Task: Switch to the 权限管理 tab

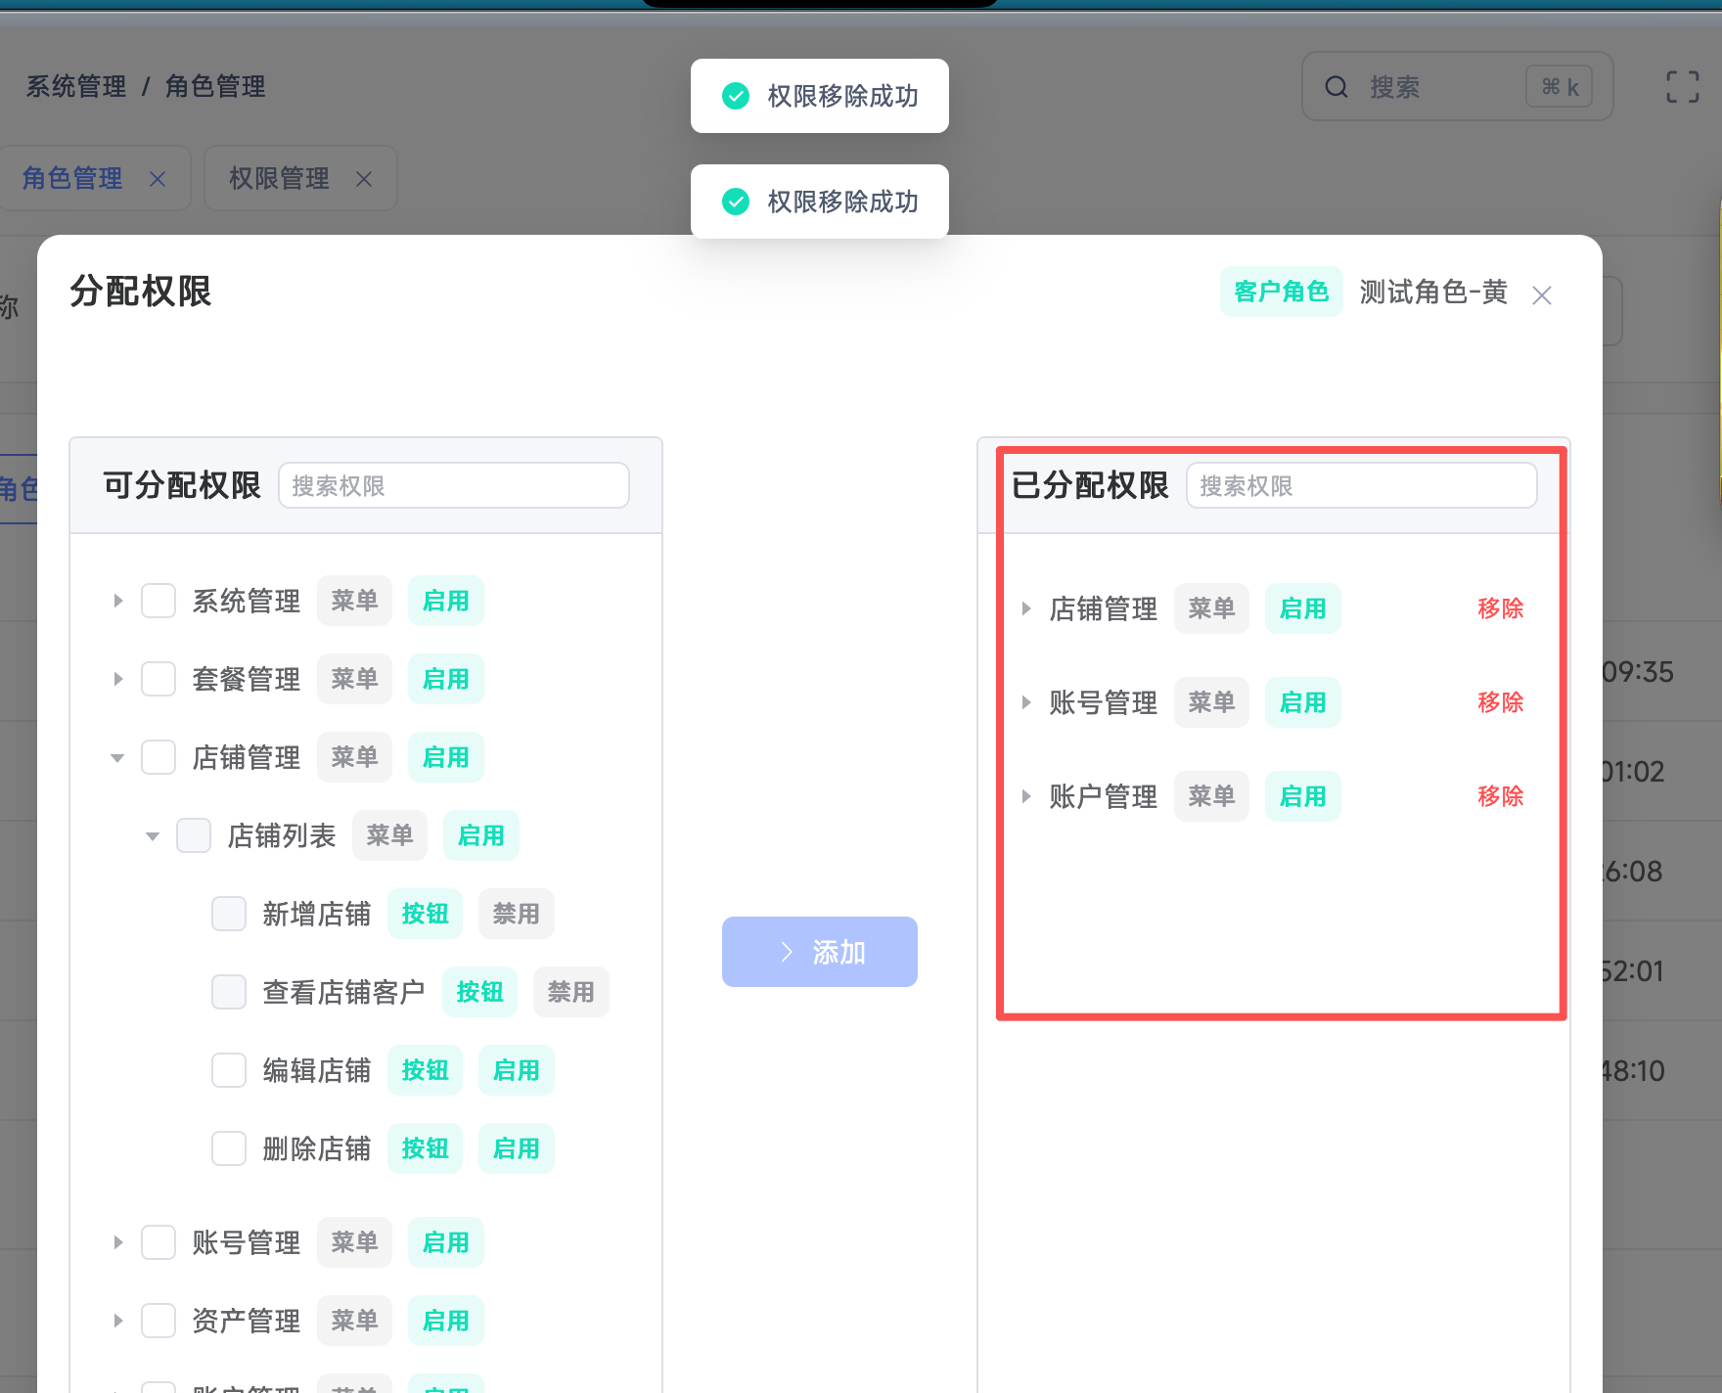Action: (279, 179)
